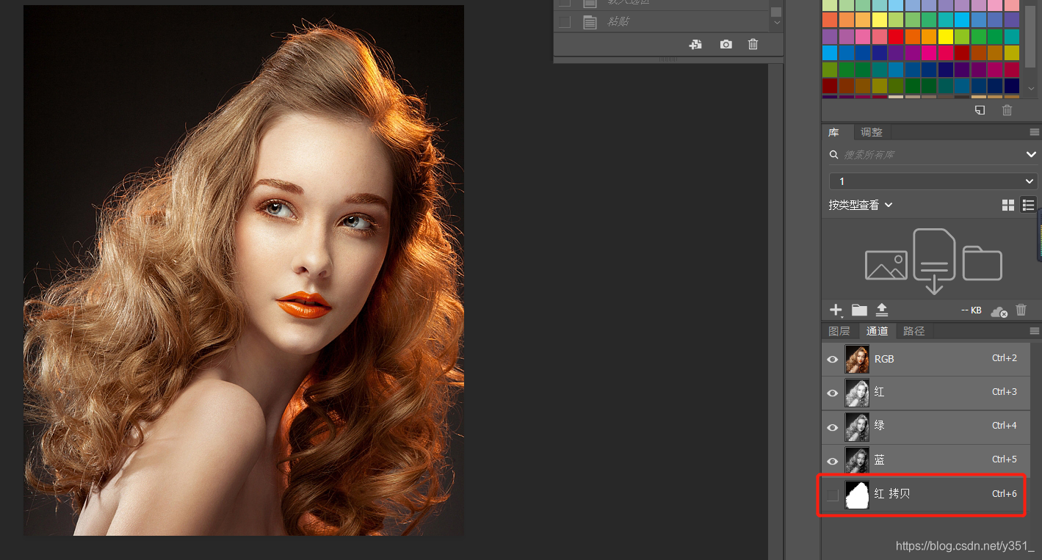
Task: Expand search filter chevron in library search
Action: tap(1030, 155)
